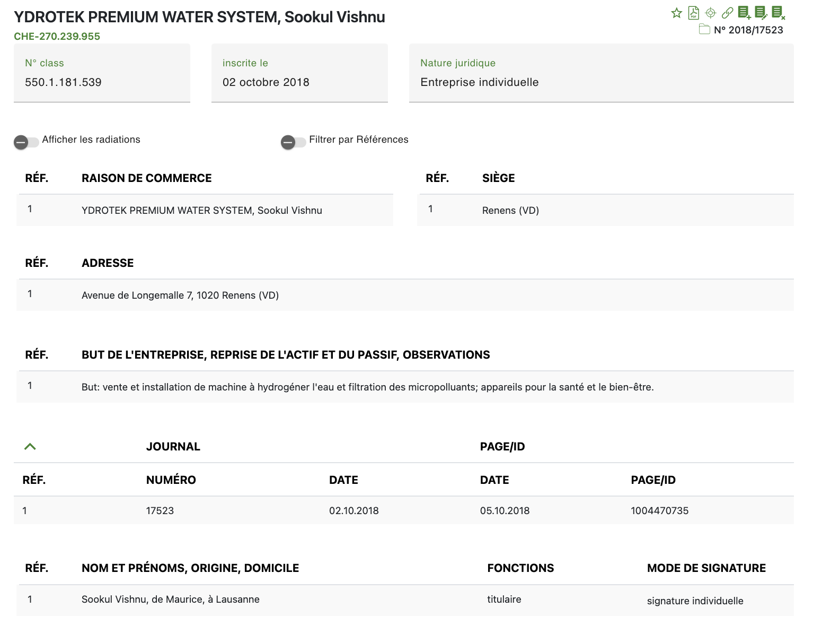Click the crosshair target icon
813x625 pixels.
[711, 13]
